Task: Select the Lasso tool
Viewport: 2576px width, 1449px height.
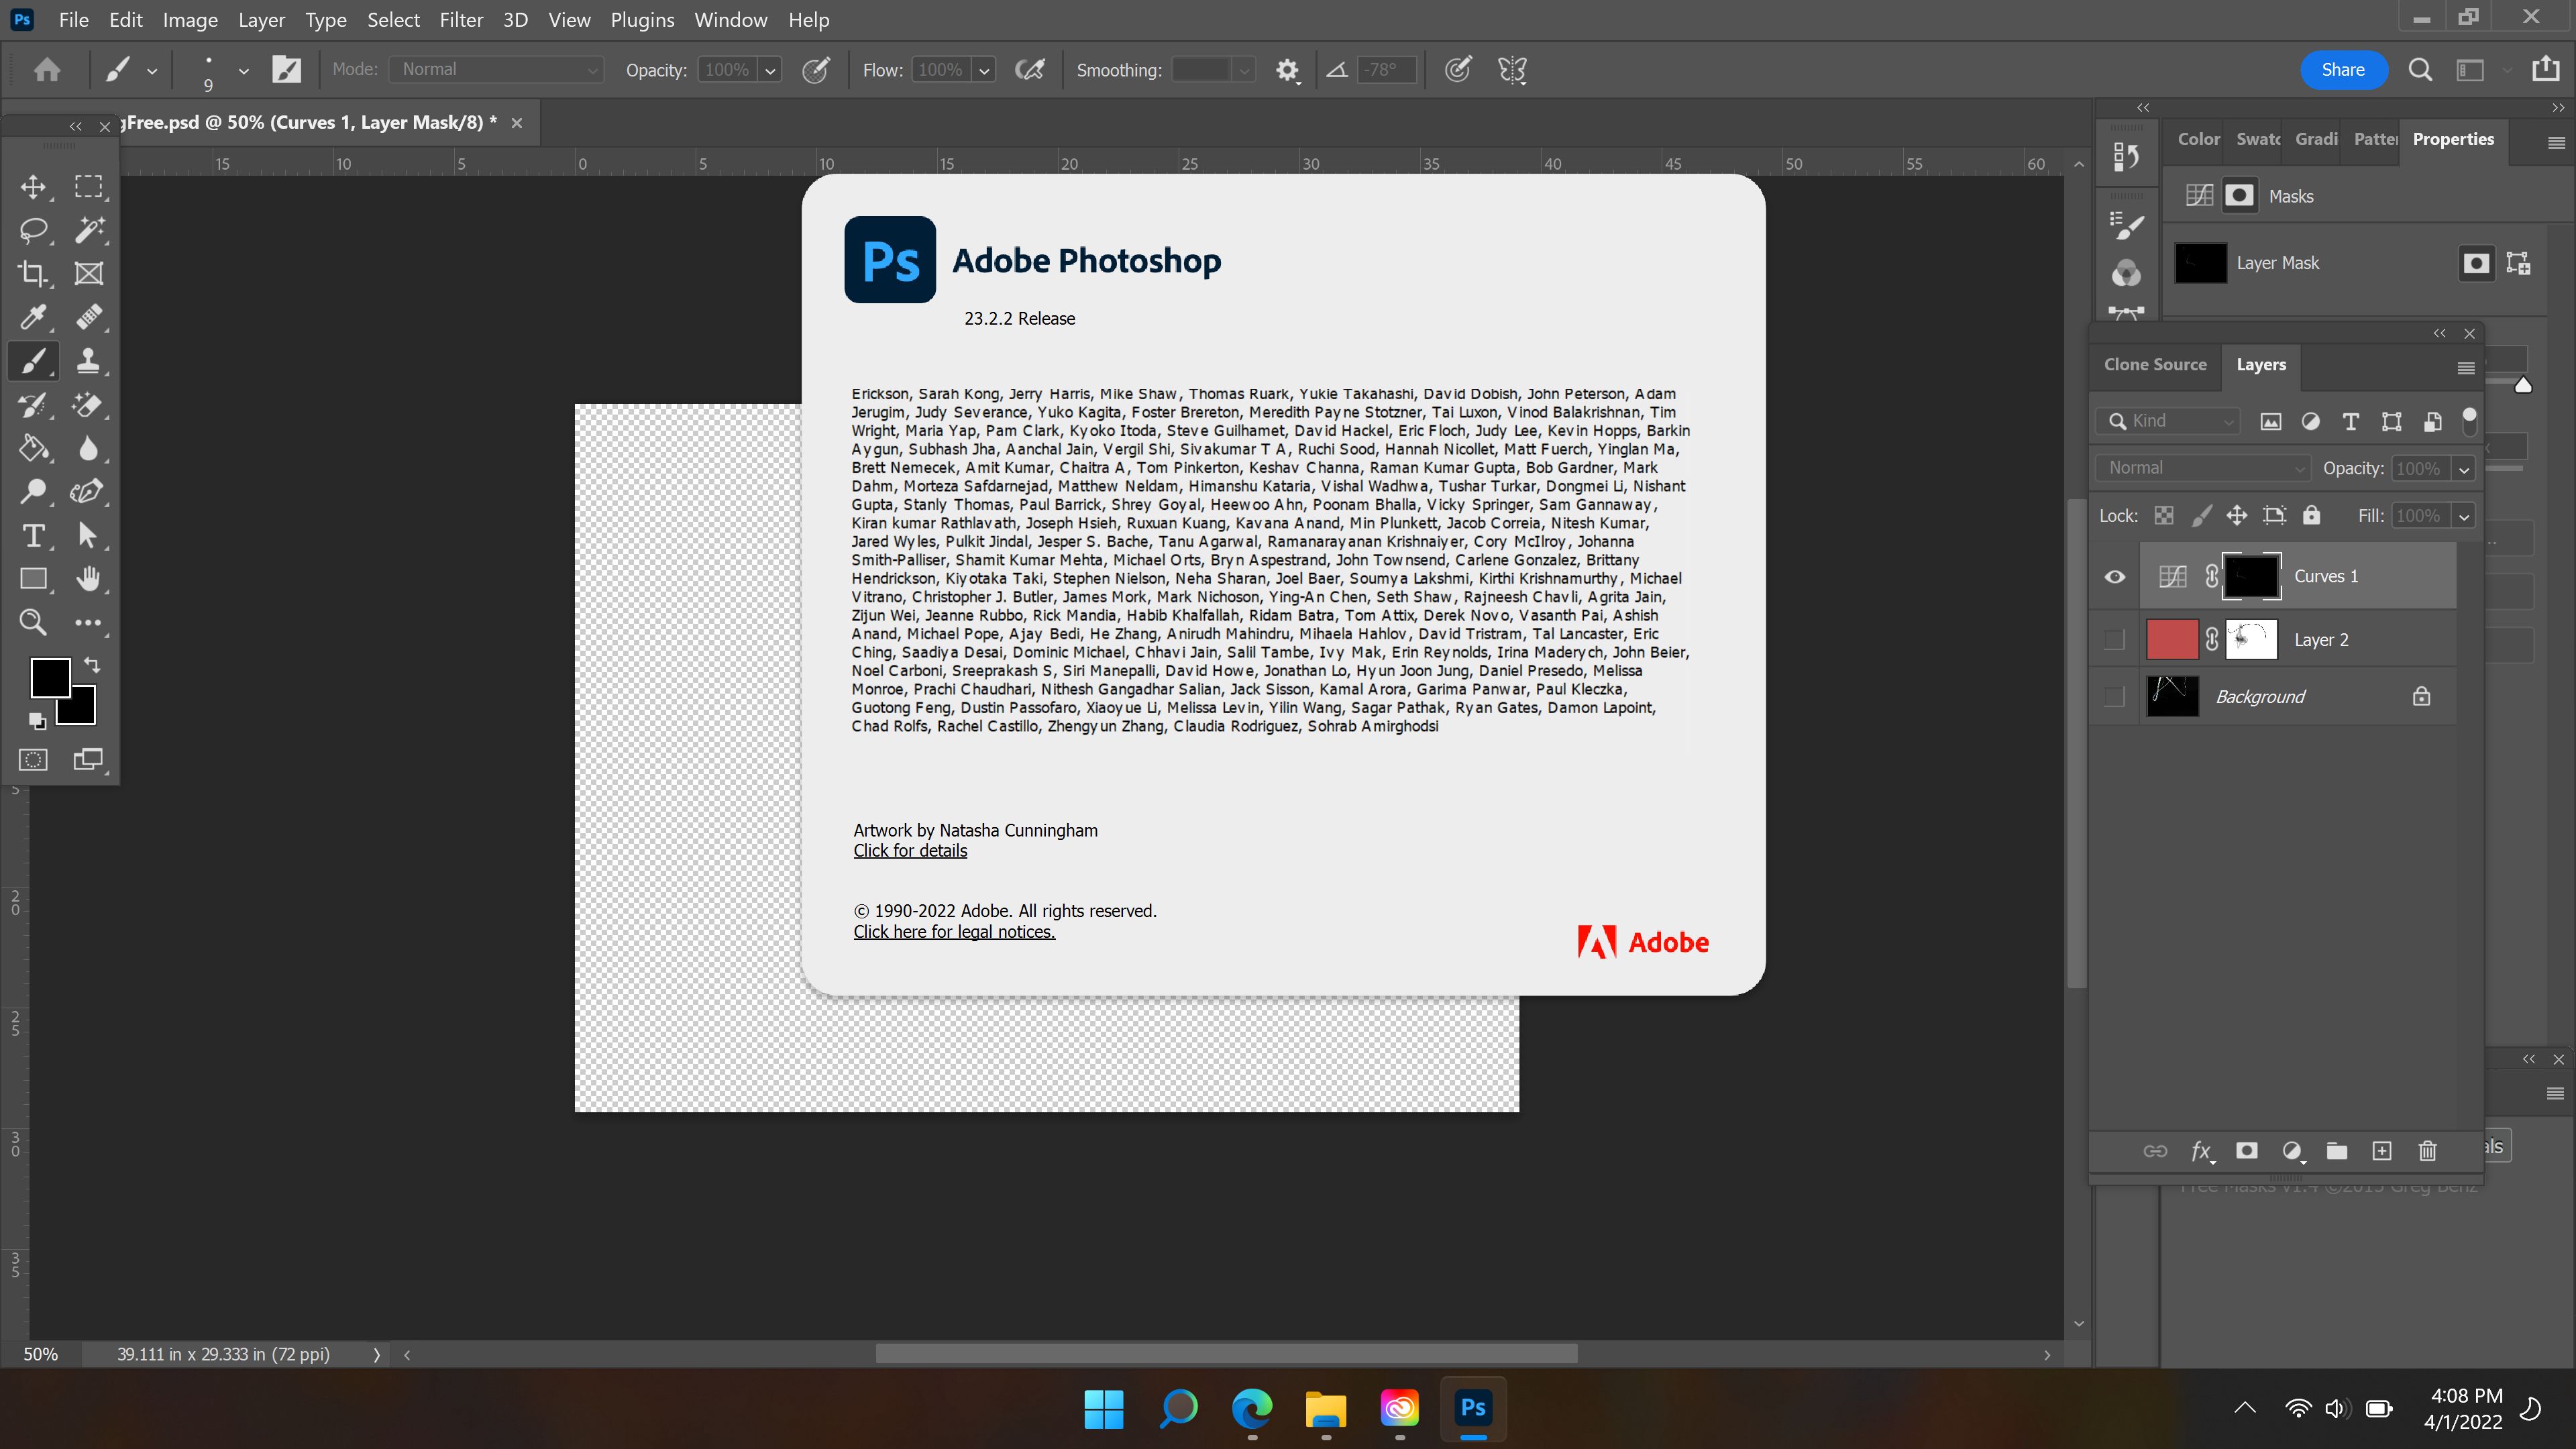Action: (33, 231)
